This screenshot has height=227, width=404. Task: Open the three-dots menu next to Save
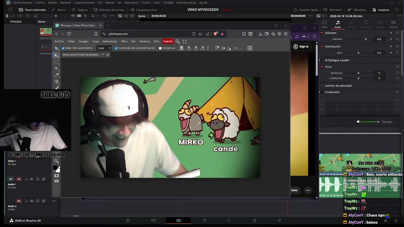point(308,190)
